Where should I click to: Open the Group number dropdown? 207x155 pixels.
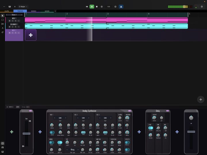(x=28, y=107)
